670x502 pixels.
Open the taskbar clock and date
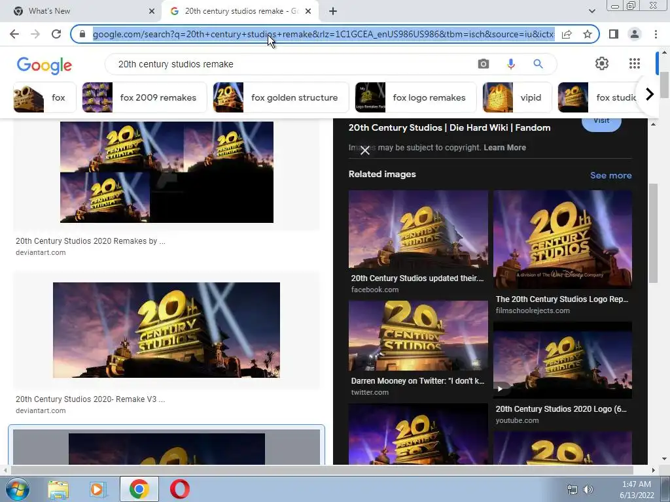(x=637, y=490)
